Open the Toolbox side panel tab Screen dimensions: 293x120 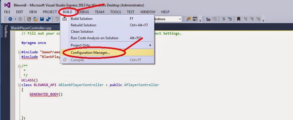tap(6, 31)
